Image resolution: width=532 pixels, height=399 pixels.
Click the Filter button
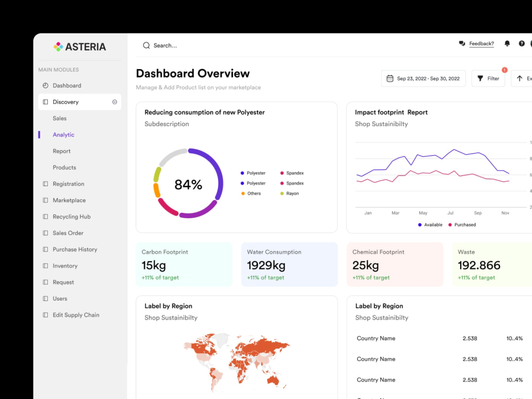pyautogui.click(x=488, y=78)
